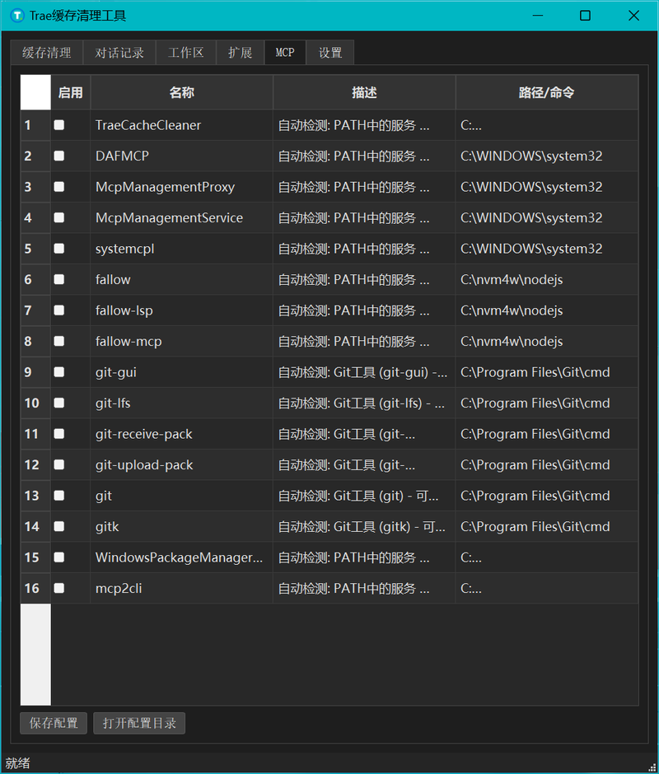Click fallow path C:\nvm4w\nodejs cell
659x774 pixels.
click(547, 279)
